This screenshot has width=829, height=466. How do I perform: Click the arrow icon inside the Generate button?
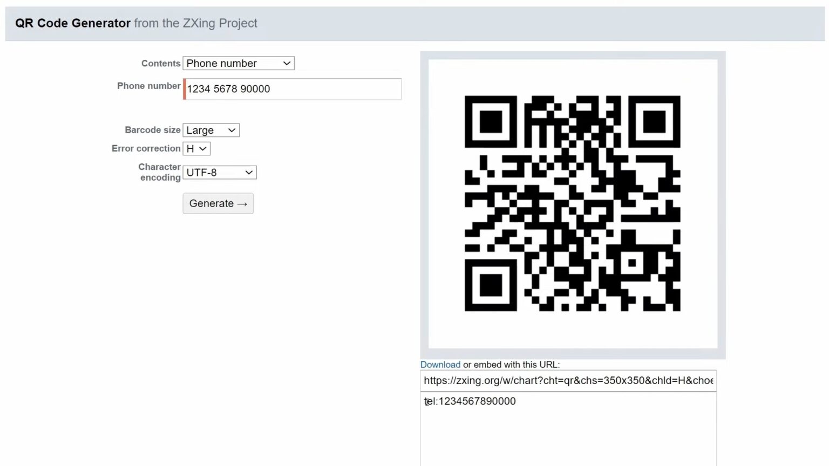tap(241, 204)
